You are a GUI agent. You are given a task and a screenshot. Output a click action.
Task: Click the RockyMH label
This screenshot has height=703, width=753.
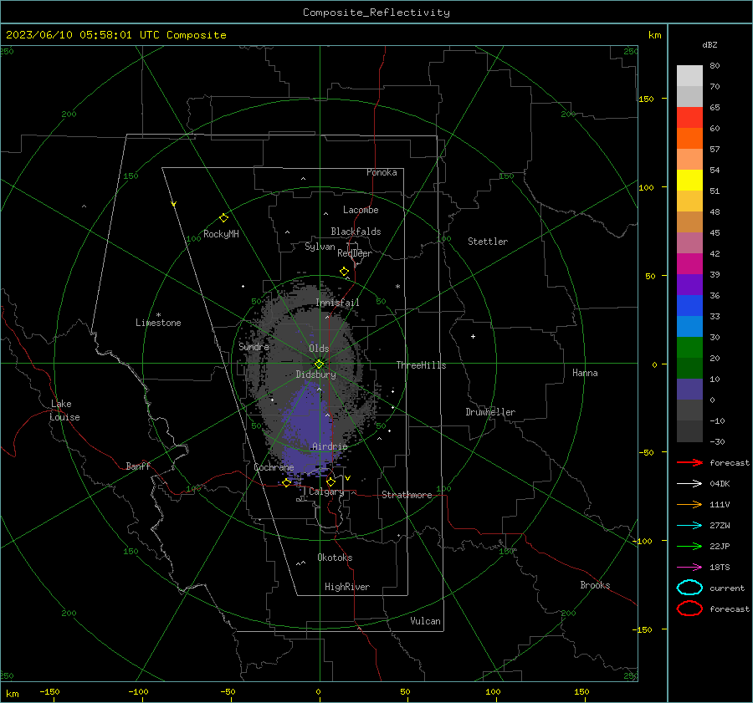click(x=221, y=234)
